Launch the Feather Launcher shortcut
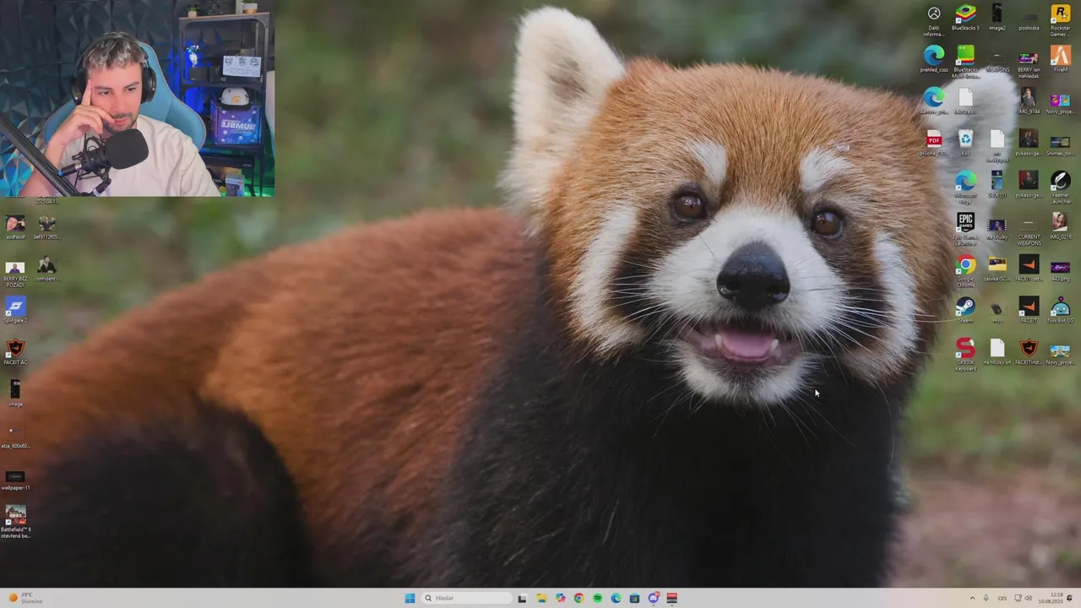Image resolution: width=1081 pixels, height=608 pixels. coord(1060,185)
